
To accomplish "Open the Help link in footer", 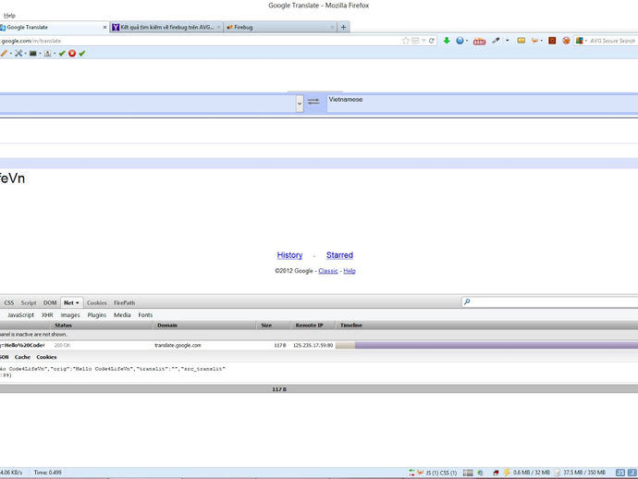I will pyautogui.click(x=350, y=271).
